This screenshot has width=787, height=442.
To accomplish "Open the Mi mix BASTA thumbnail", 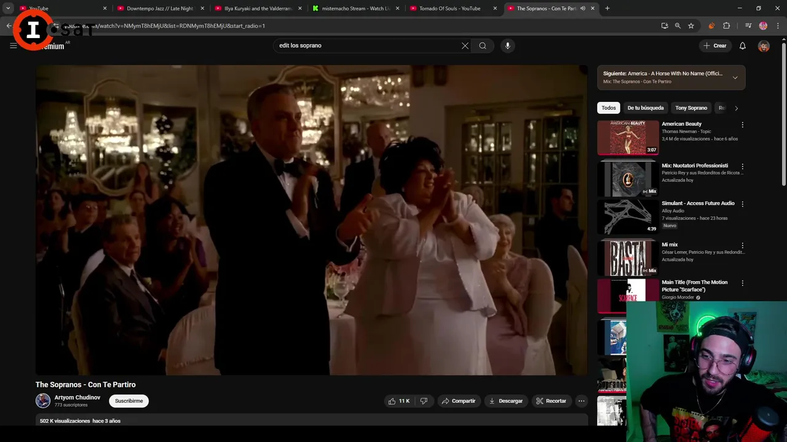I will click(628, 258).
